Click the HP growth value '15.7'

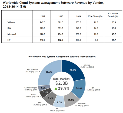[114, 40]
